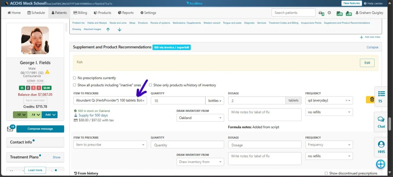
Task: Jump to the Acupuncture Points index link
Action: [311, 23]
